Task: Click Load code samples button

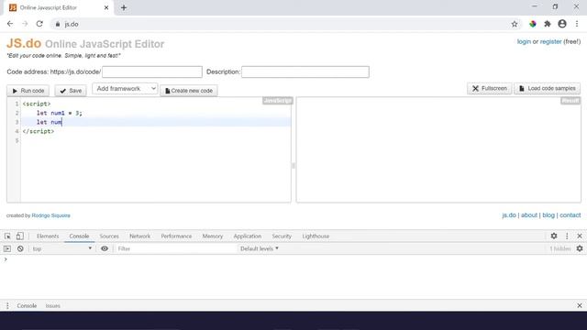Action: [x=548, y=88]
